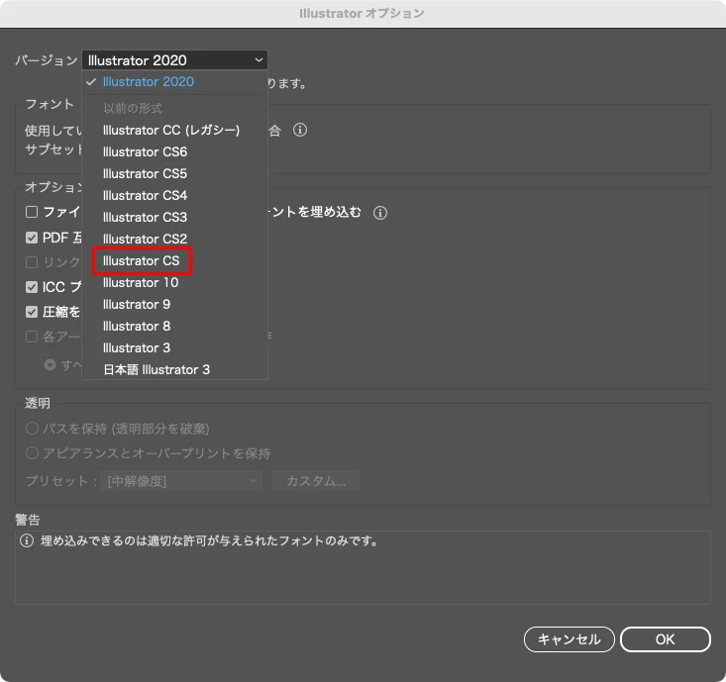Collapse the バージョン dropdown showing Illustrator 2020
726x682 pixels.
coord(174,60)
